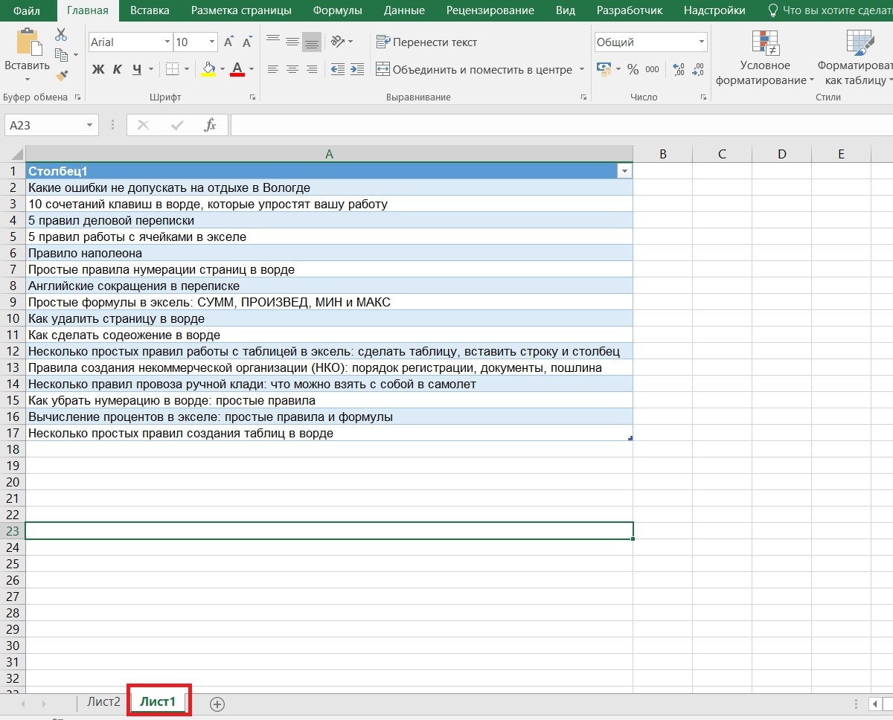This screenshot has height=720, width=893.
Task: Toggle italic К formatting
Action: [117, 69]
